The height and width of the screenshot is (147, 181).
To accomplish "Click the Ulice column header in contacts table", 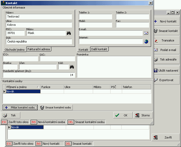I will click(x=78, y=87).
